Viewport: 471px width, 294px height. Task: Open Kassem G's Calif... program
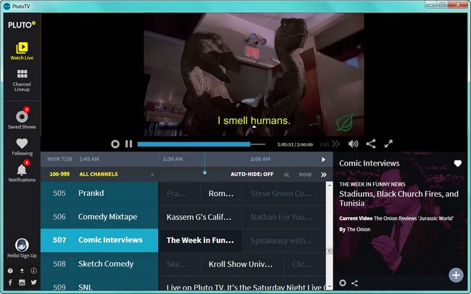tap(200, 217)
